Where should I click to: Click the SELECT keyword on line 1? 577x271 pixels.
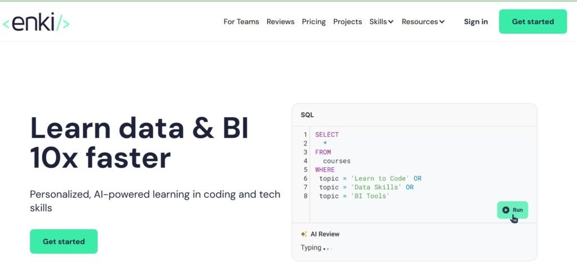327,135
